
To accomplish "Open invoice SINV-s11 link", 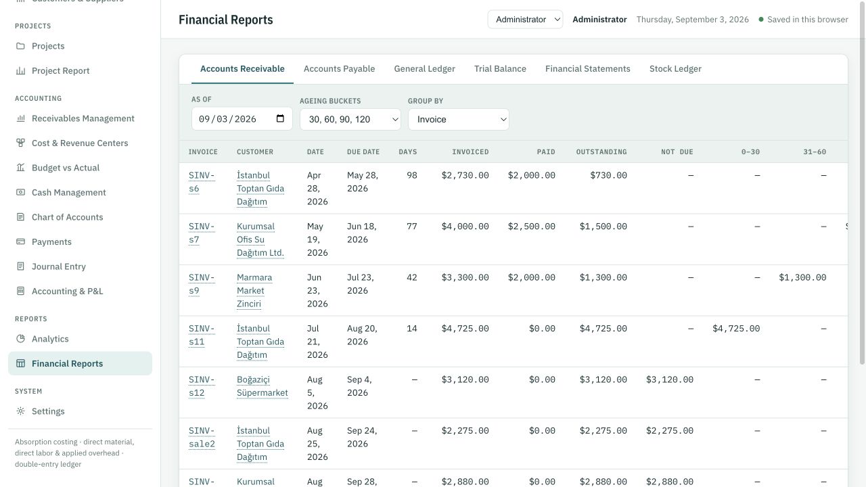I will [x=202, y=335].
